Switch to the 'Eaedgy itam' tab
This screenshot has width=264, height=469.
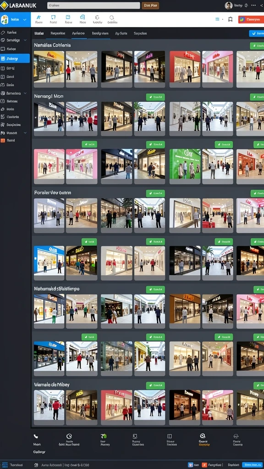click(100, 33)
